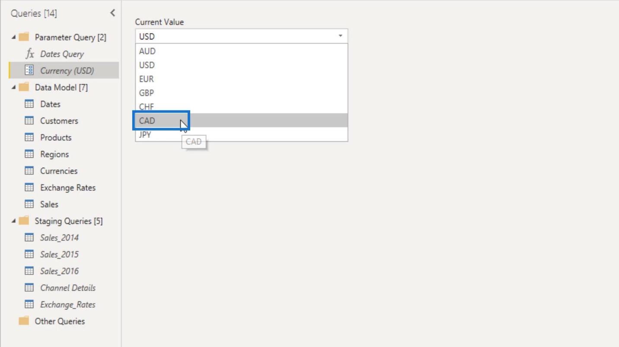Click the table icon next to Channel Details

pos(29,288)
